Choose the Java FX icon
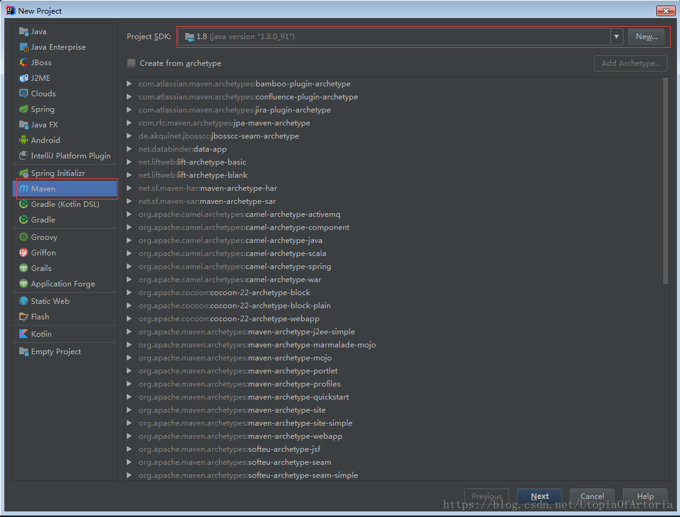The width and height of the screenshot is (680, 517). pyautogui.click(x=24, y=125)
